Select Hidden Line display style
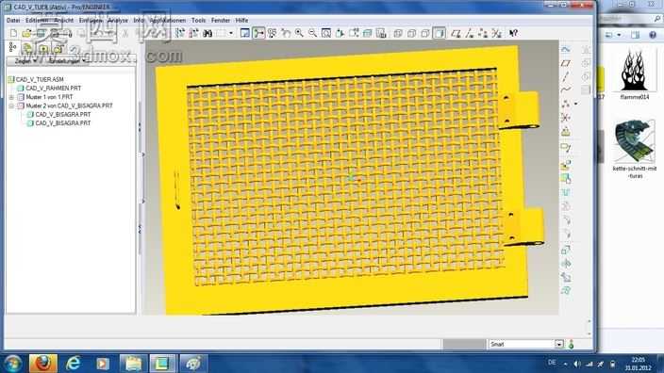The width and height of the screenshot is (664, 373). coord(411,33)
